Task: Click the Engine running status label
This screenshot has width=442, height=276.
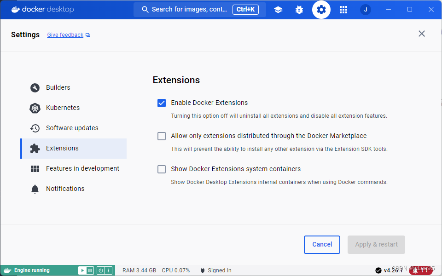Action: [x=32, y=270]
